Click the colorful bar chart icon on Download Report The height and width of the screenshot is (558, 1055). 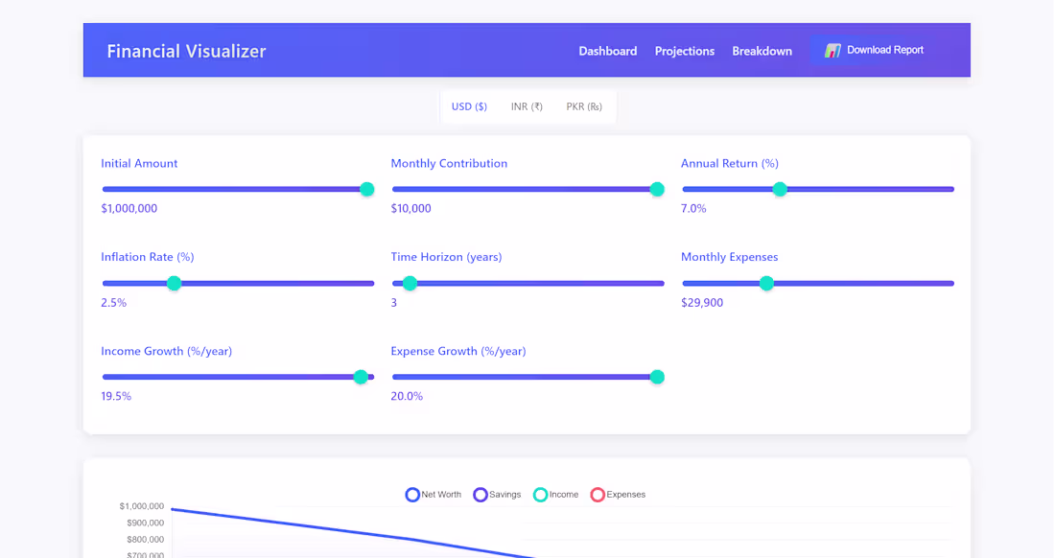pyautogui.click(x=831, y=50)
